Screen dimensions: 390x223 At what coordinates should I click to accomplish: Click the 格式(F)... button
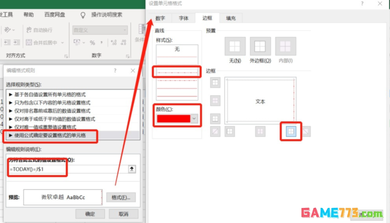(x=121, y=197)
